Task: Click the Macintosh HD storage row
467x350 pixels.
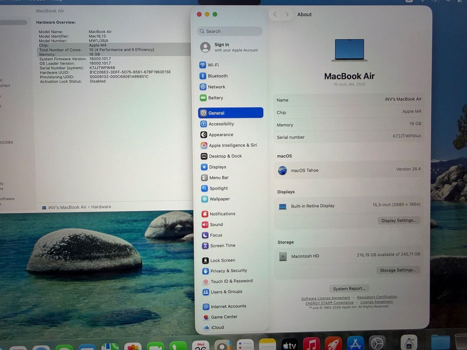Action: coord(349,255)
